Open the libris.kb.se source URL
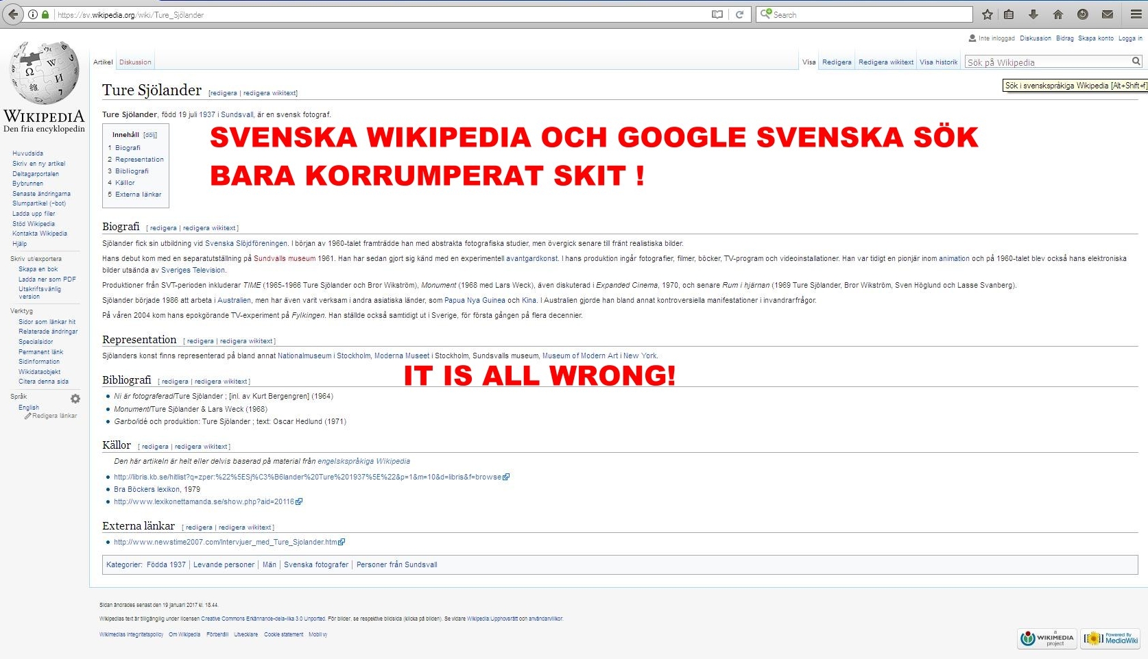 click(307, 477)
